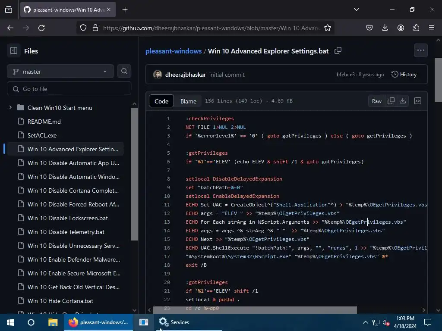Image resolution: width=442 pixels, height=331 pixels.
Task: Reload the current page
Action: [x=41, y=28]
